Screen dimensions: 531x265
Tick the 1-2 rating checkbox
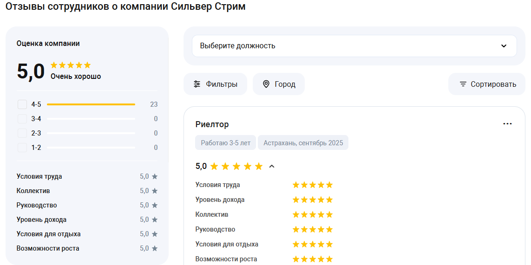click(x=22, y=148)
